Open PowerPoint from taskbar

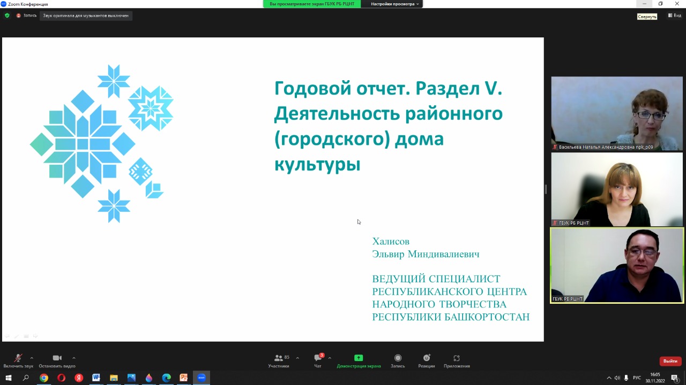coord(184,378)
